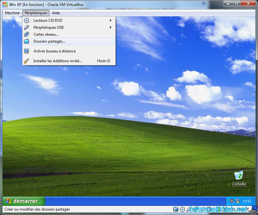Toggle Activer bureau à distance
The image size is (258, 215).
[x=54, y=51]
